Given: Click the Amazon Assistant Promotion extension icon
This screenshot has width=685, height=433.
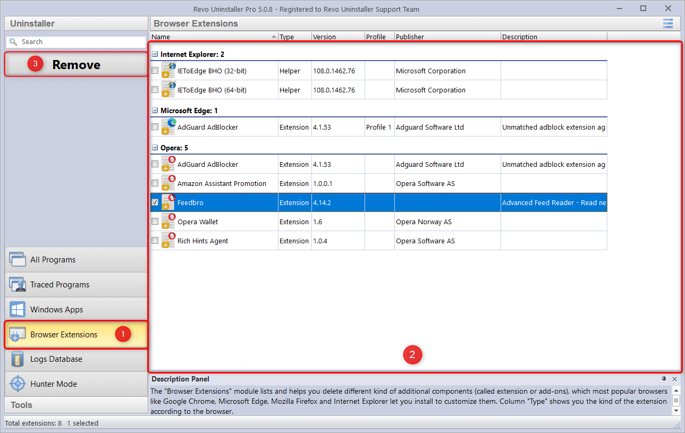Looking at the screenshot, I should [168, 183].
